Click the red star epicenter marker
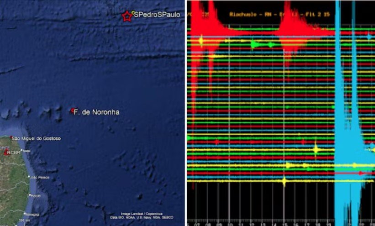This screenshot has height=226, width=375. coord(127,16)
